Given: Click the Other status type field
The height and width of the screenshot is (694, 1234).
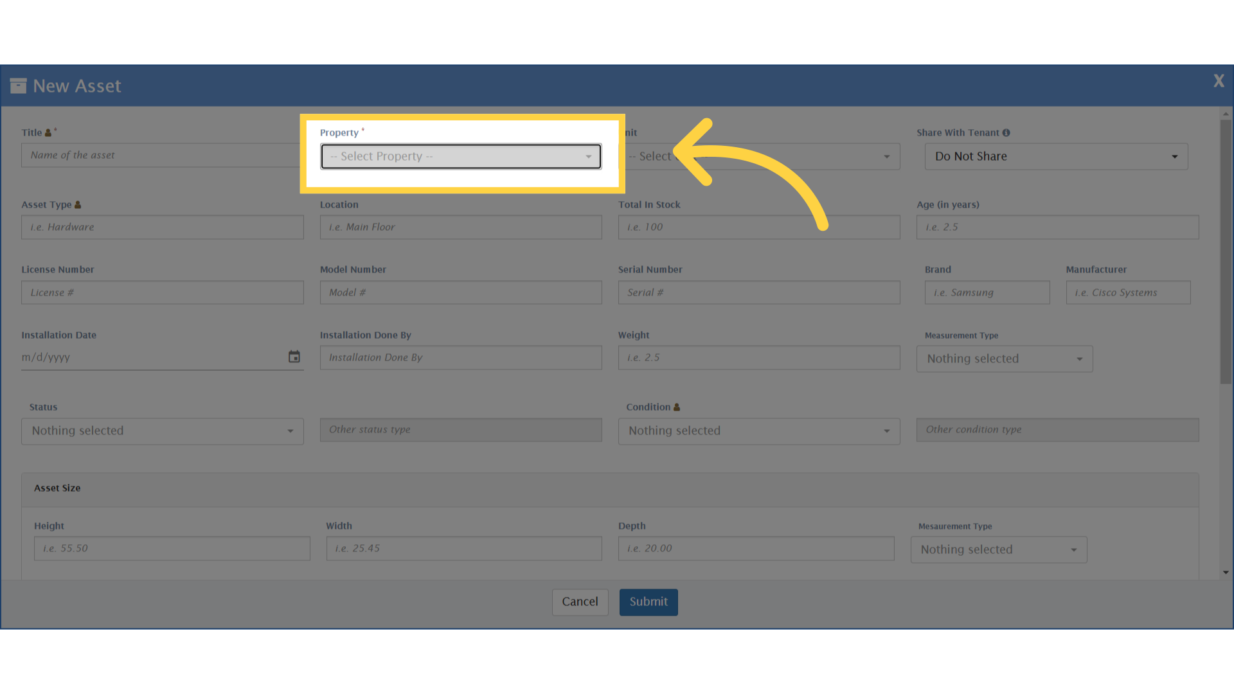Looking at the screenshot, I should tap(461, 430).
